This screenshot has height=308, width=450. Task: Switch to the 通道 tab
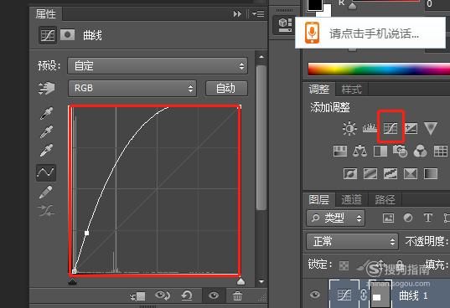tap(352, 199)
